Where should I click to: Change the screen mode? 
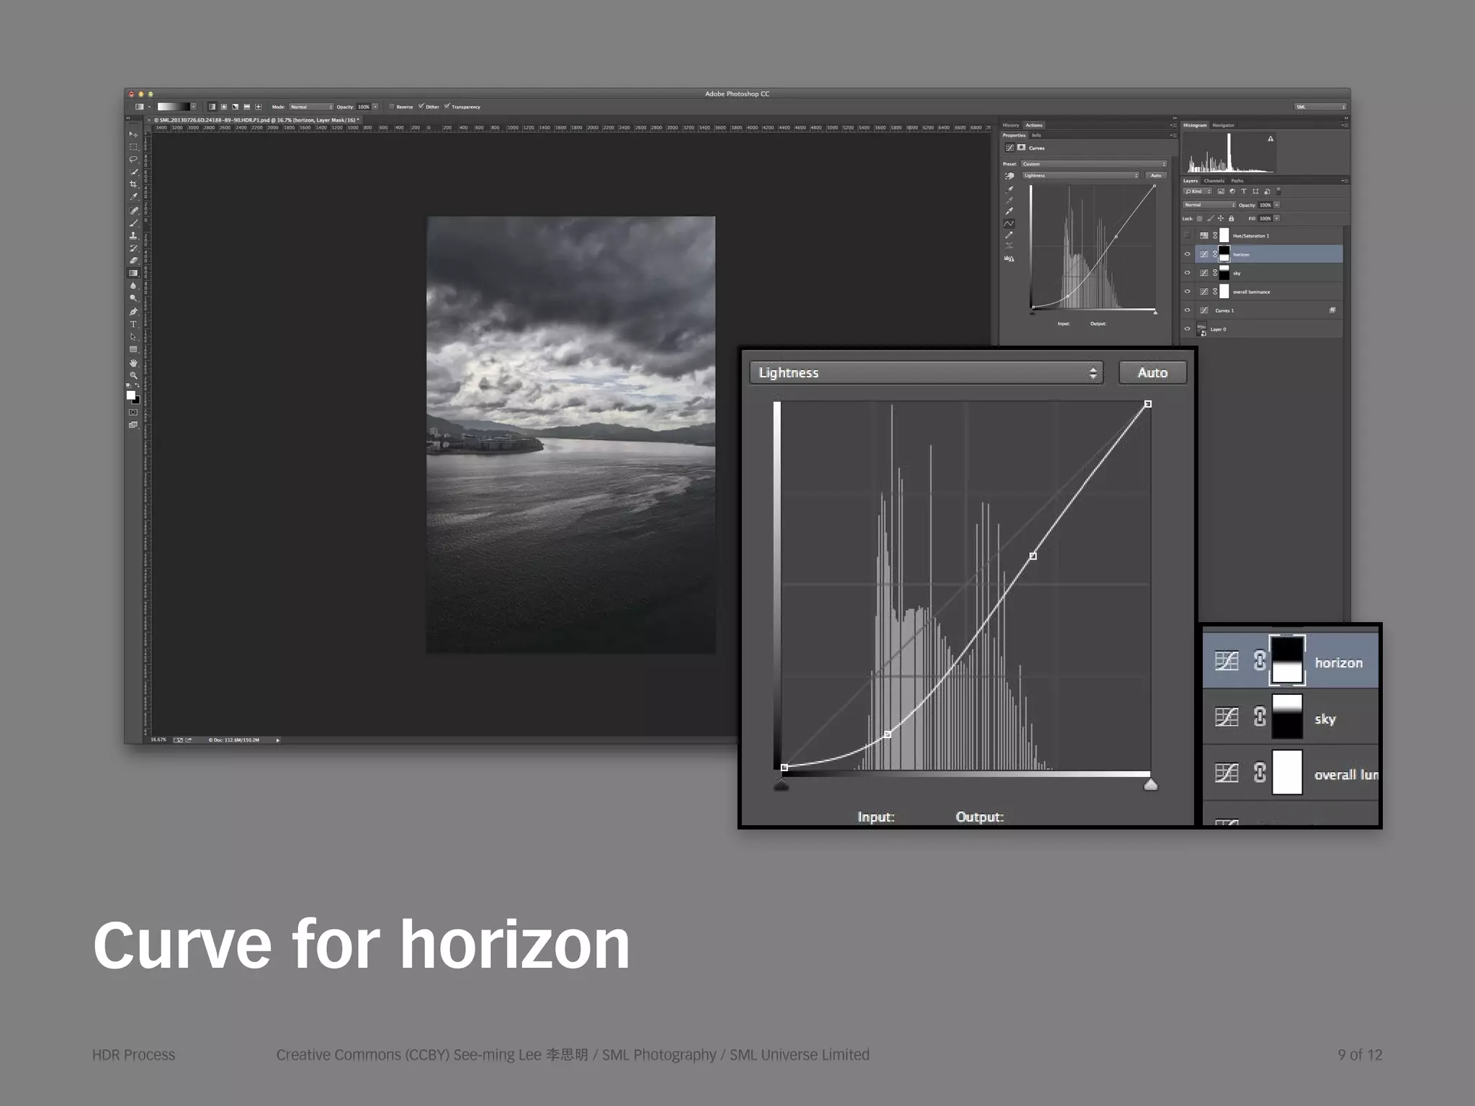pyautogui.click(x=133, y=425)
